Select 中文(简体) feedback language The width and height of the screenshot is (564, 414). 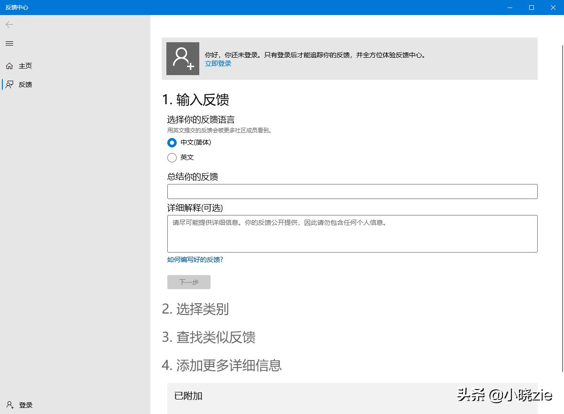[x=172, y=143]
